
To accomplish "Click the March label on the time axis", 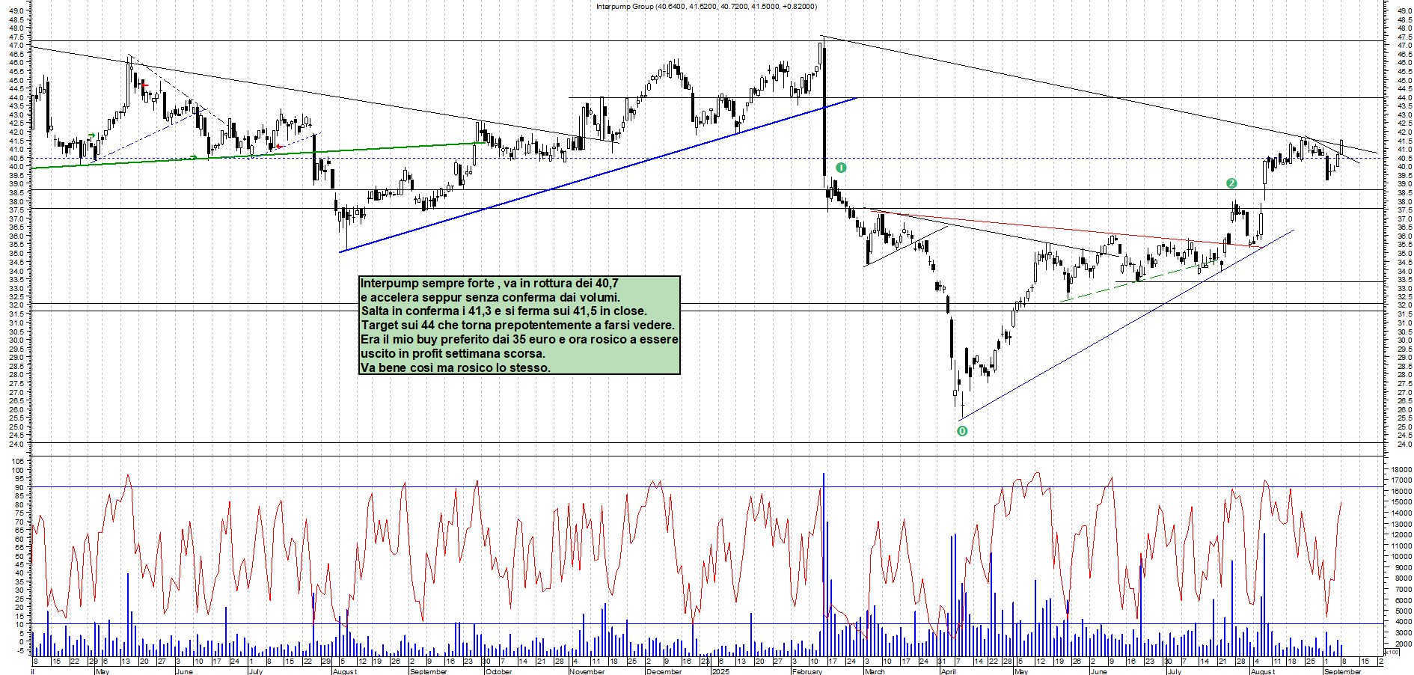I will (875, 671).
